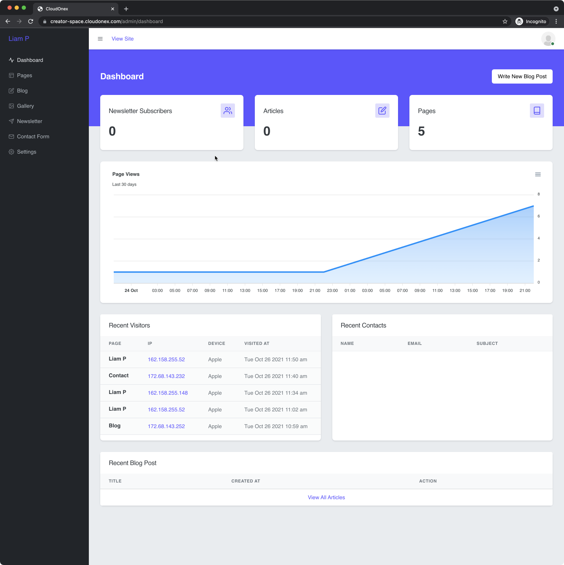The image size is (564, 565).
Task: Open IP 172.68.143.252 link
Action: (166, 426)
